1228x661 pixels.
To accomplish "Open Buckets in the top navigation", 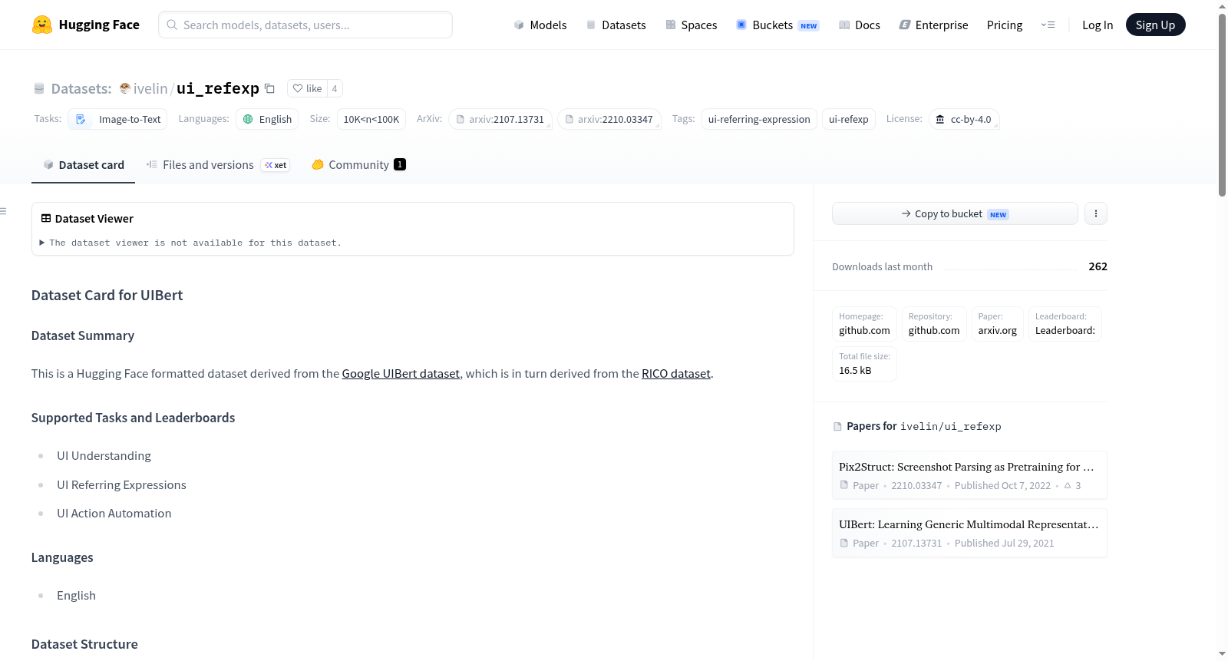I will (777, 25).
